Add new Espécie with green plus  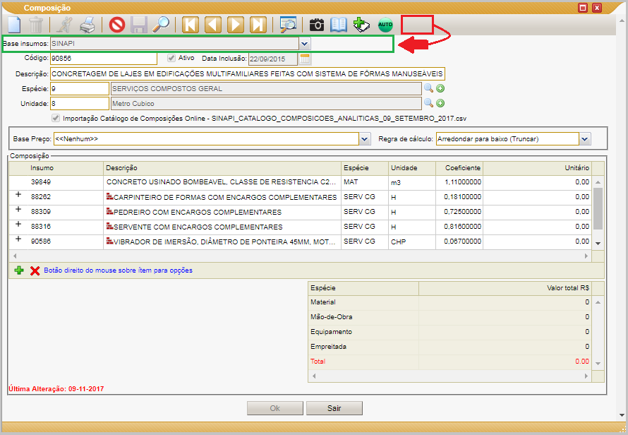(x=440, y=88)
